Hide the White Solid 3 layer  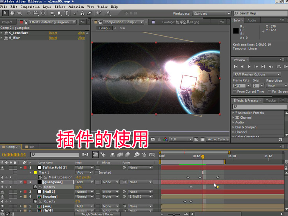(x=2, y=167)
